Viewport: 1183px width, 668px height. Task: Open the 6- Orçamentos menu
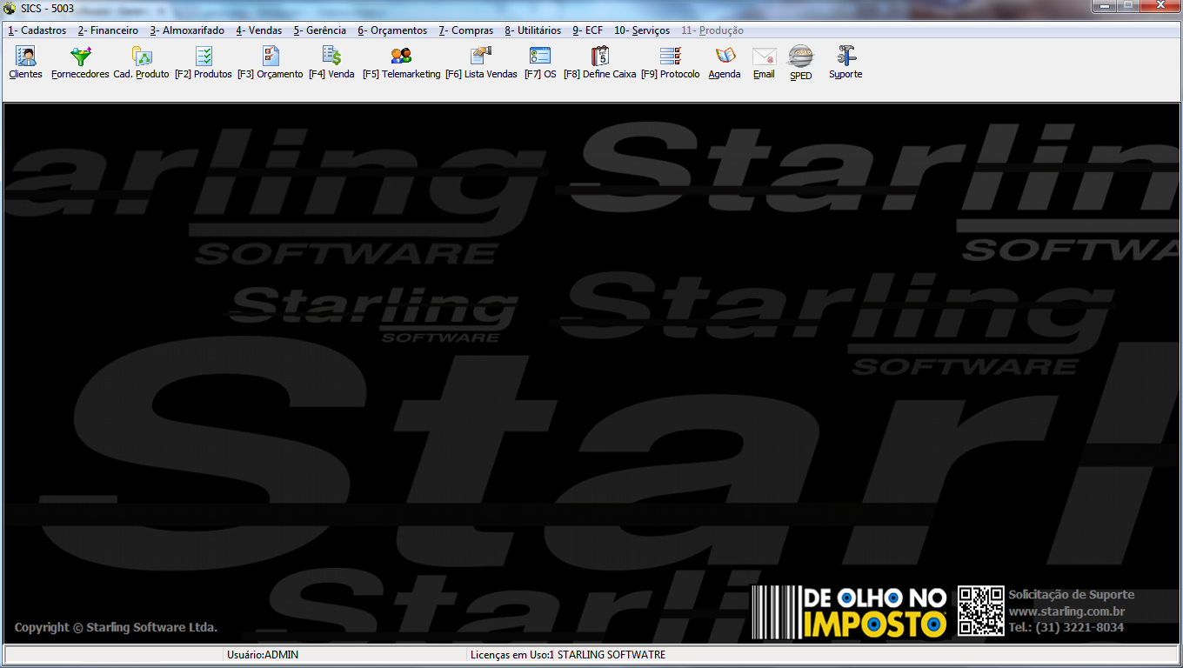[392, 30]
